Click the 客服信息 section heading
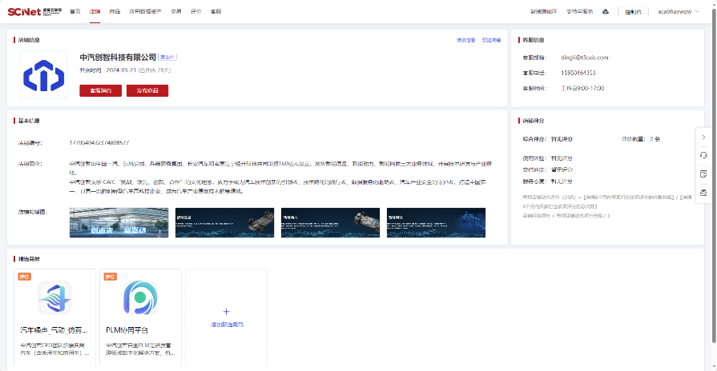717x371 pixels. [x=534, y=40]
